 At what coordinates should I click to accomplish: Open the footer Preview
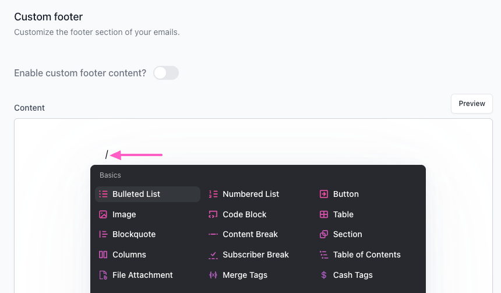[x=471, y=104]
